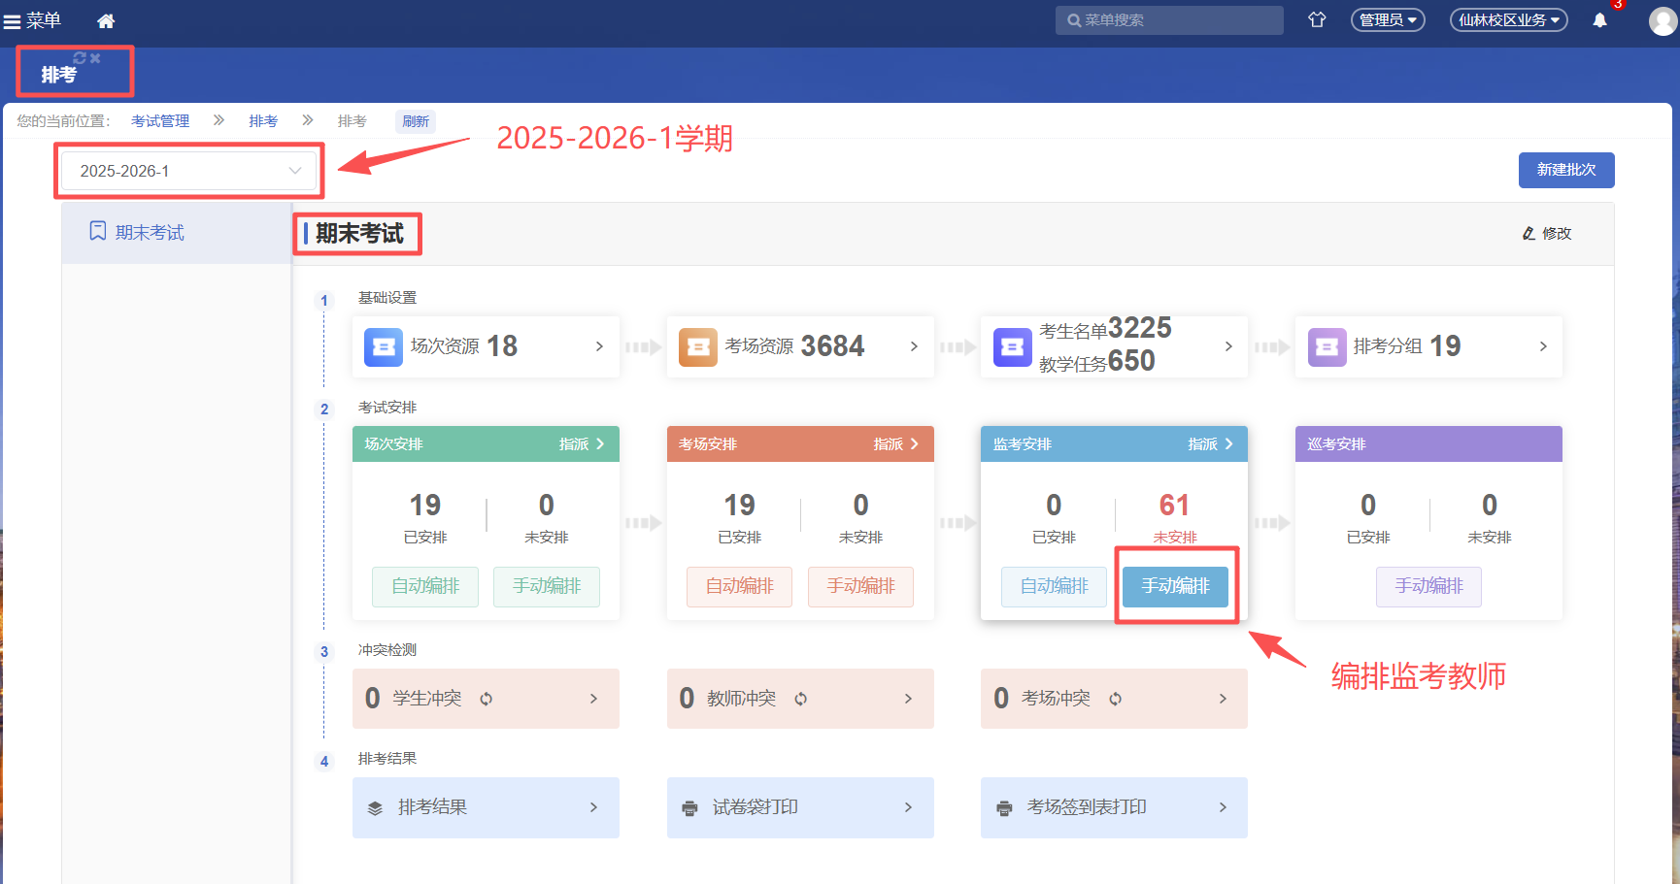This screenshot has width=1680, height=884.
Task: Click the user avatar icon
Action: 1663,20
